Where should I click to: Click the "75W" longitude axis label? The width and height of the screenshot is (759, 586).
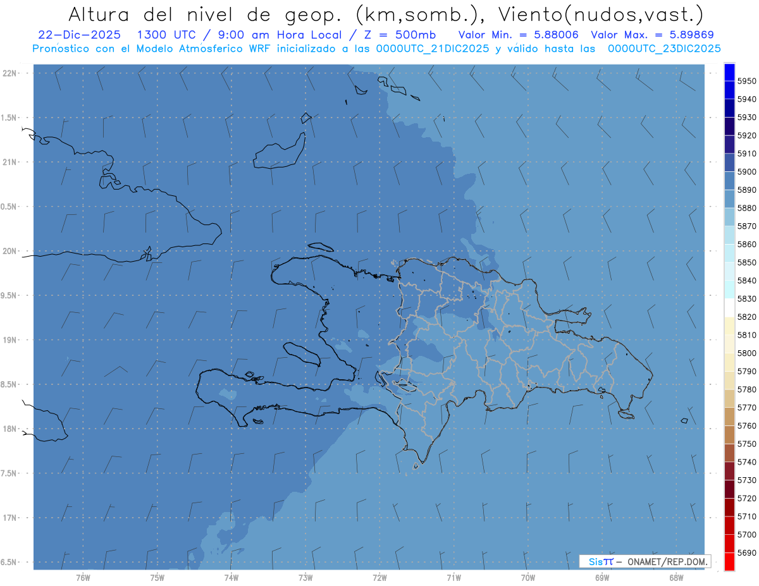(157, 578)
